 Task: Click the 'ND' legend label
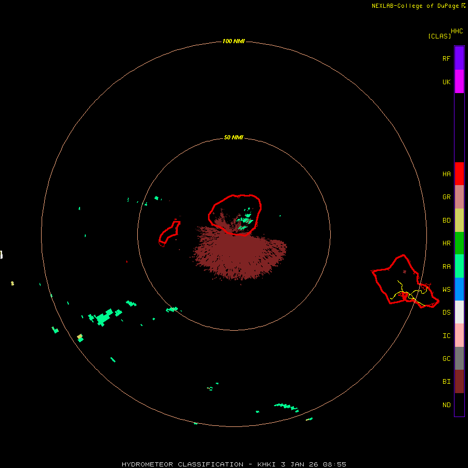(446, 405)
